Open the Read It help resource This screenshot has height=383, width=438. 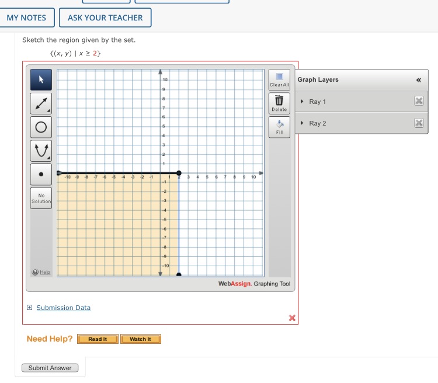pyautogui.click(x=98, y=339)
